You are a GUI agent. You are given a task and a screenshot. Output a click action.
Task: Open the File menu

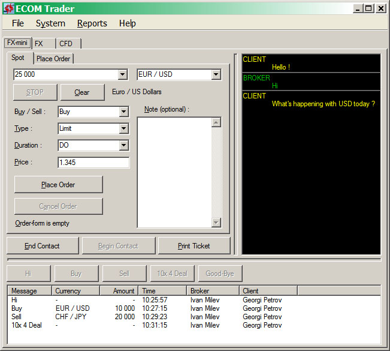point(18,23)
